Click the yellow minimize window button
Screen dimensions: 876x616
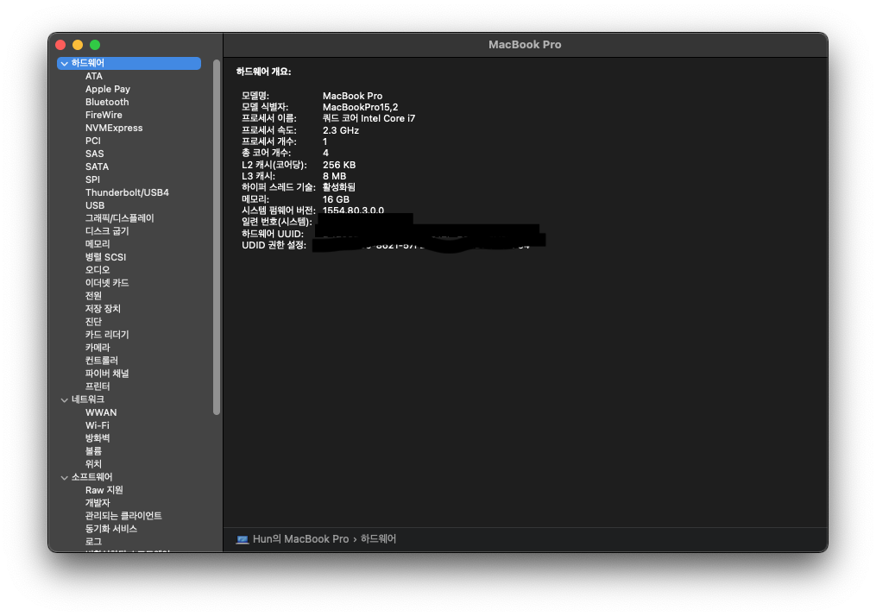click(x=78, y=45)
